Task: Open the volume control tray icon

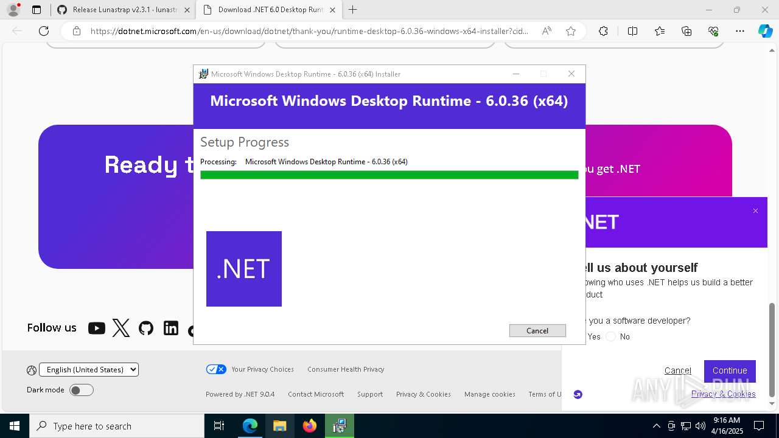Action: tap(700, 426)
